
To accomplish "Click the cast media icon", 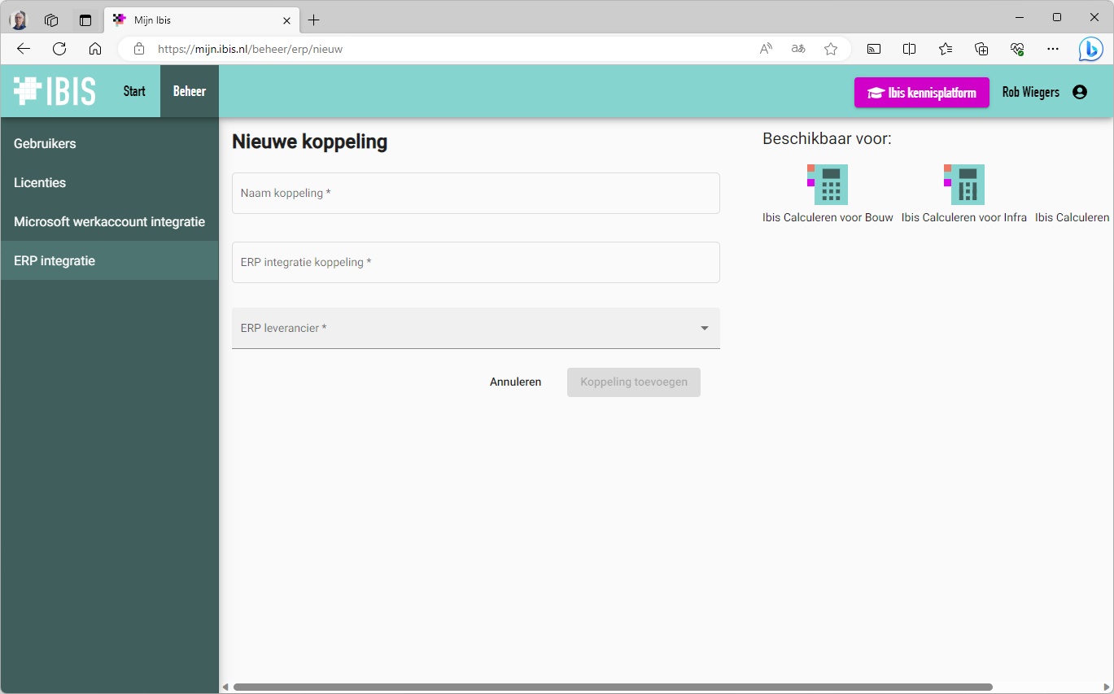I will pyautogui.click(x=874, y=49).
